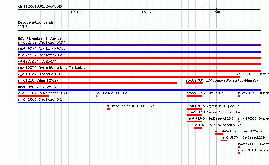The width and height of the screenshot is (269, 165).
Task: Click the red esv3892077 variant bar
Action: pyautogui.click(x=34, y=96)
